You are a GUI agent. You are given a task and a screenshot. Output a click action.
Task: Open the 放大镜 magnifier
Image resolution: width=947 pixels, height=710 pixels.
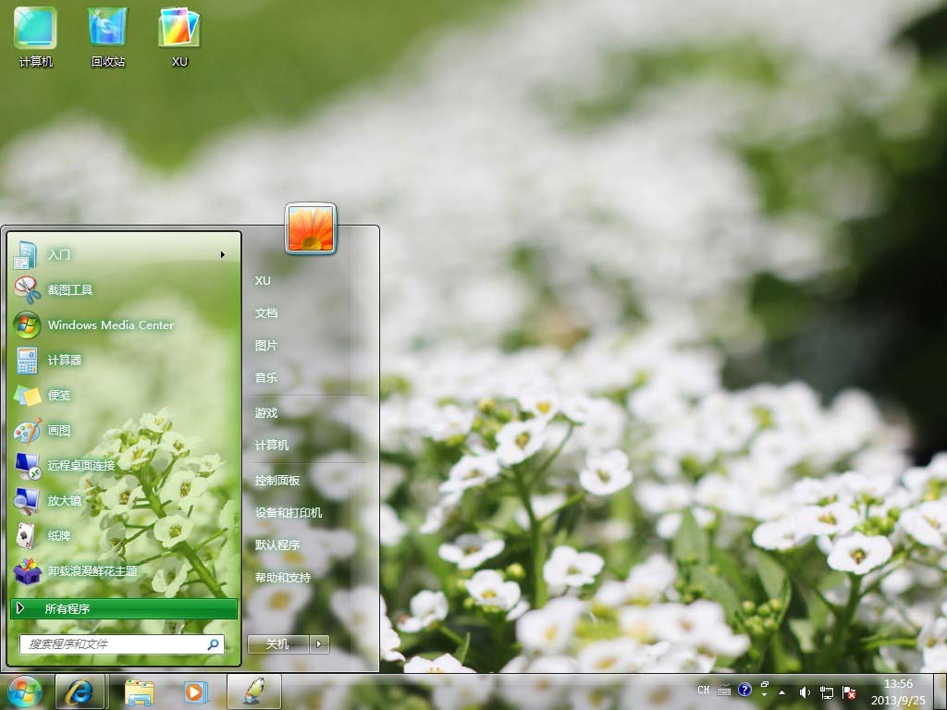pyautogui.click(x=65, y=500)
